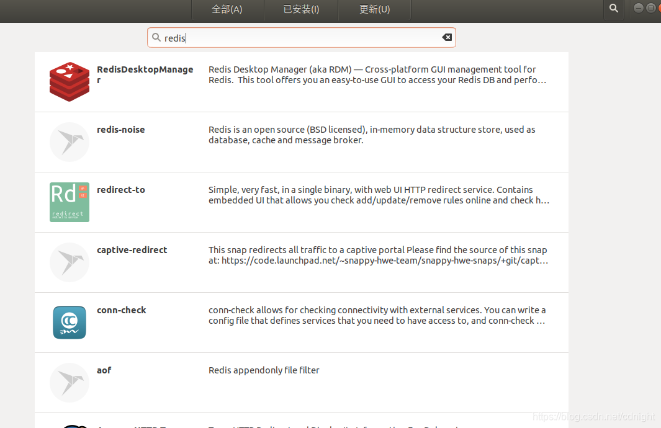The height and width of the screenshot is (428, 661).
Task: Open the redirect-to app title
Action: coord(121,190)
